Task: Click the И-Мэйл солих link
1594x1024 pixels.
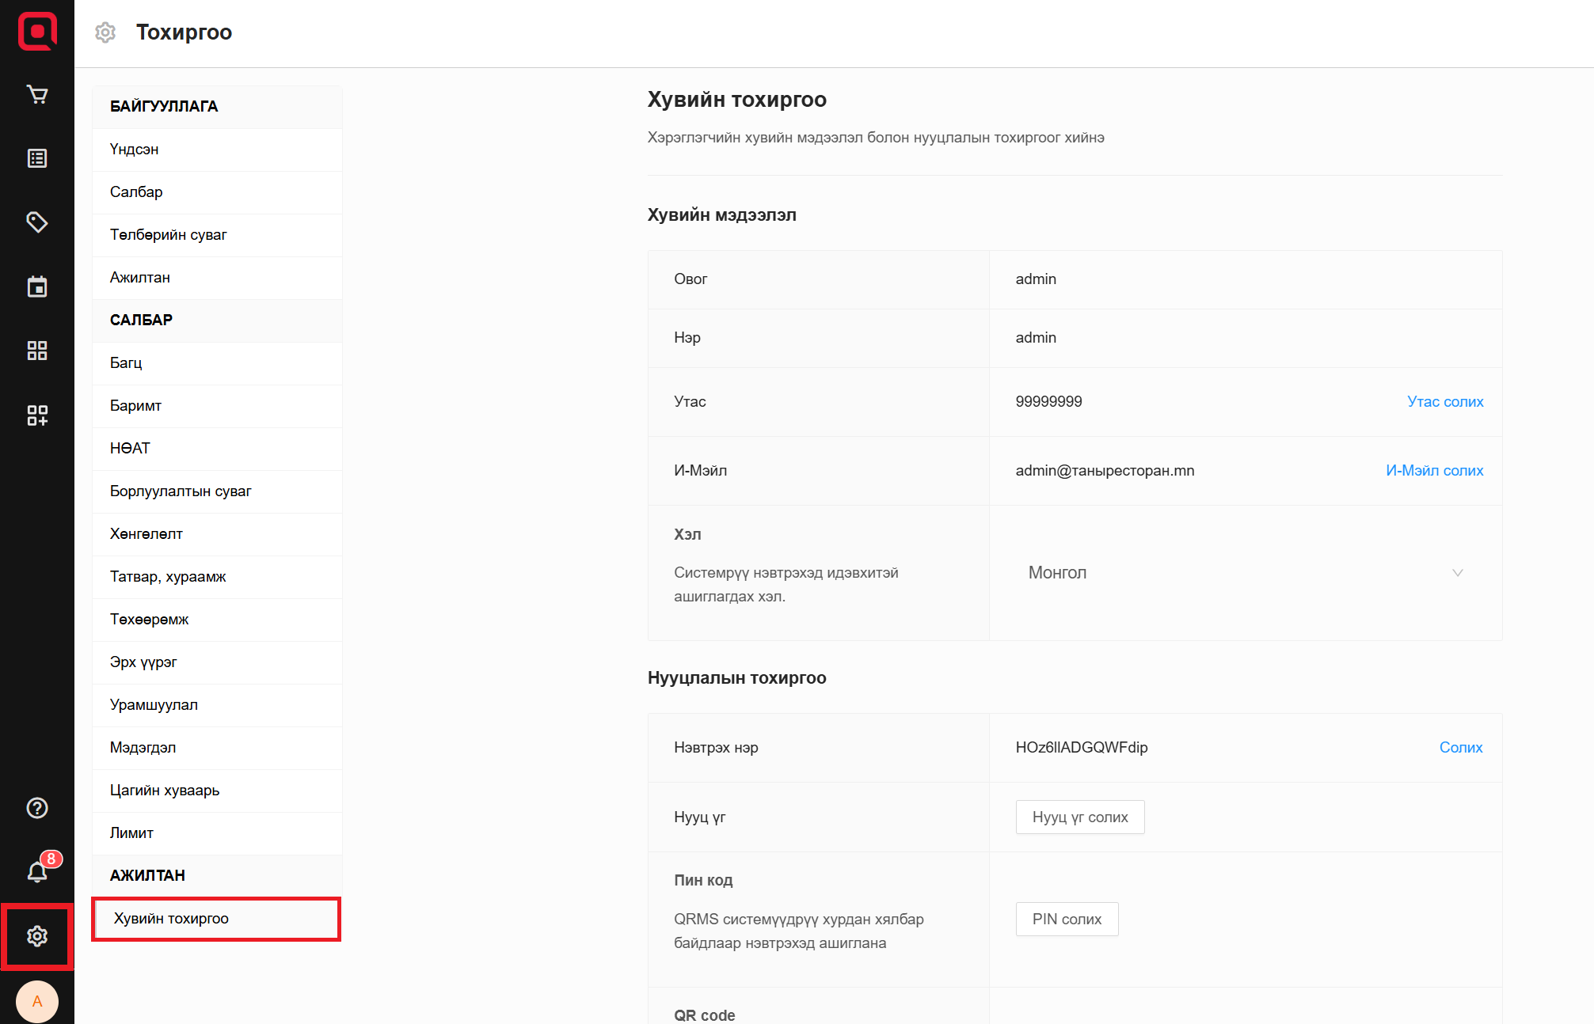Action: [1434, 471]
